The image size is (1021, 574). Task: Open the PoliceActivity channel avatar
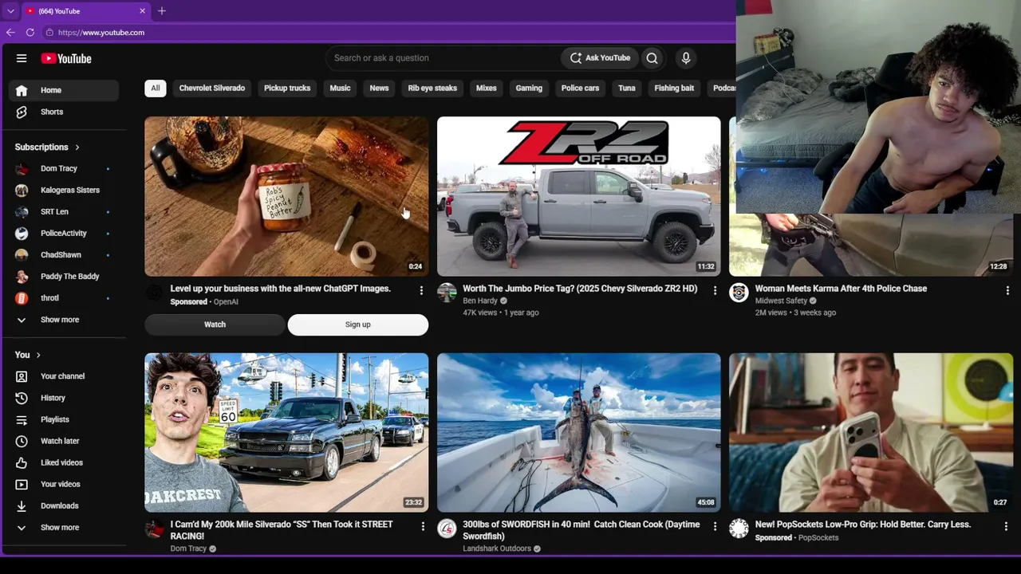click(x=22, y=233)
